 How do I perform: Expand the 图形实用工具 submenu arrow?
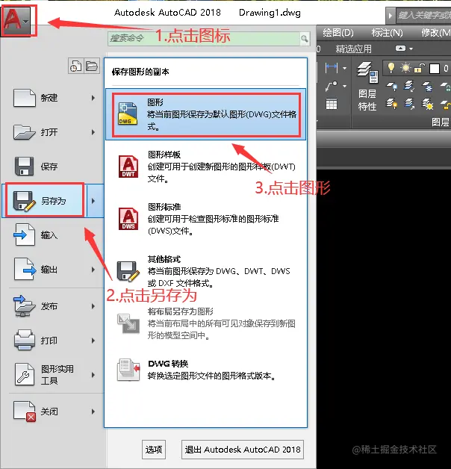click(x=93, y=375)
